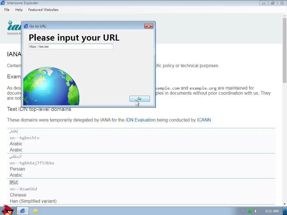Click the Please input your URL heading
This screenshot has height=215, width=287.
tap(74, 38)
